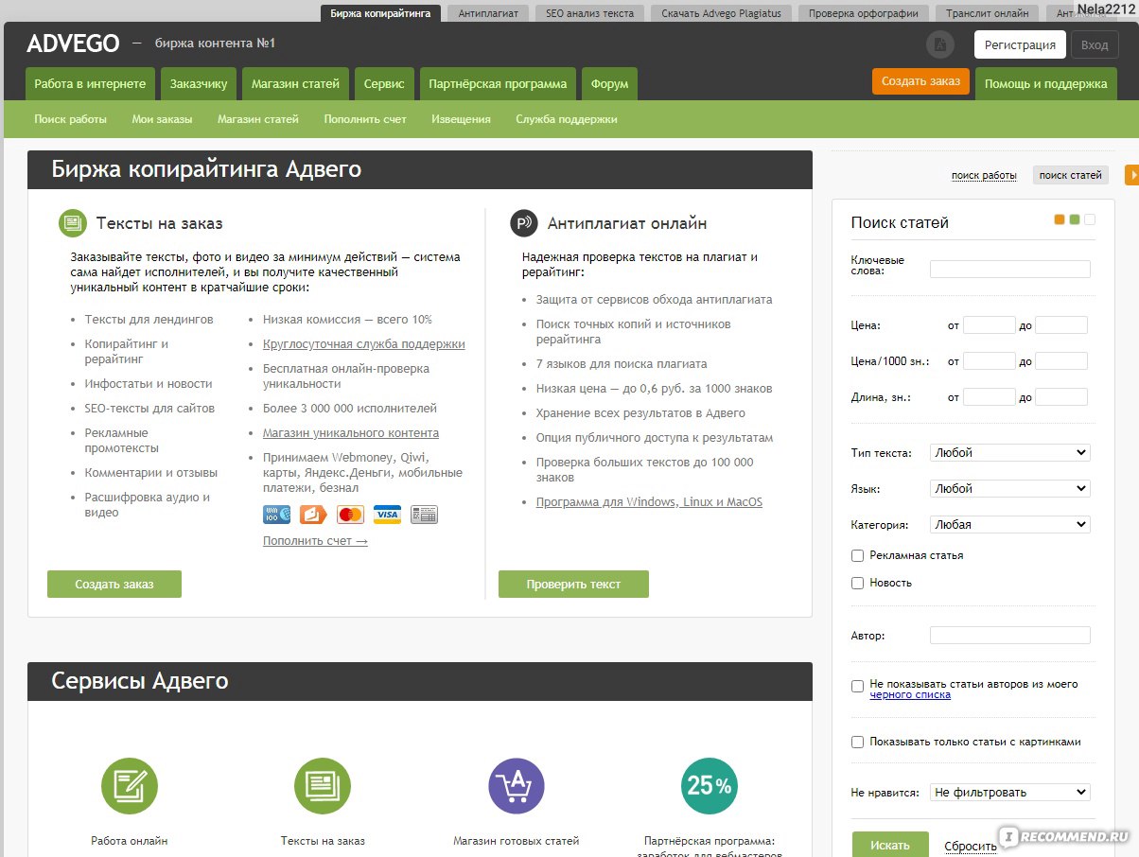Click the green square in Поиск статей header

coord(1075,219)
